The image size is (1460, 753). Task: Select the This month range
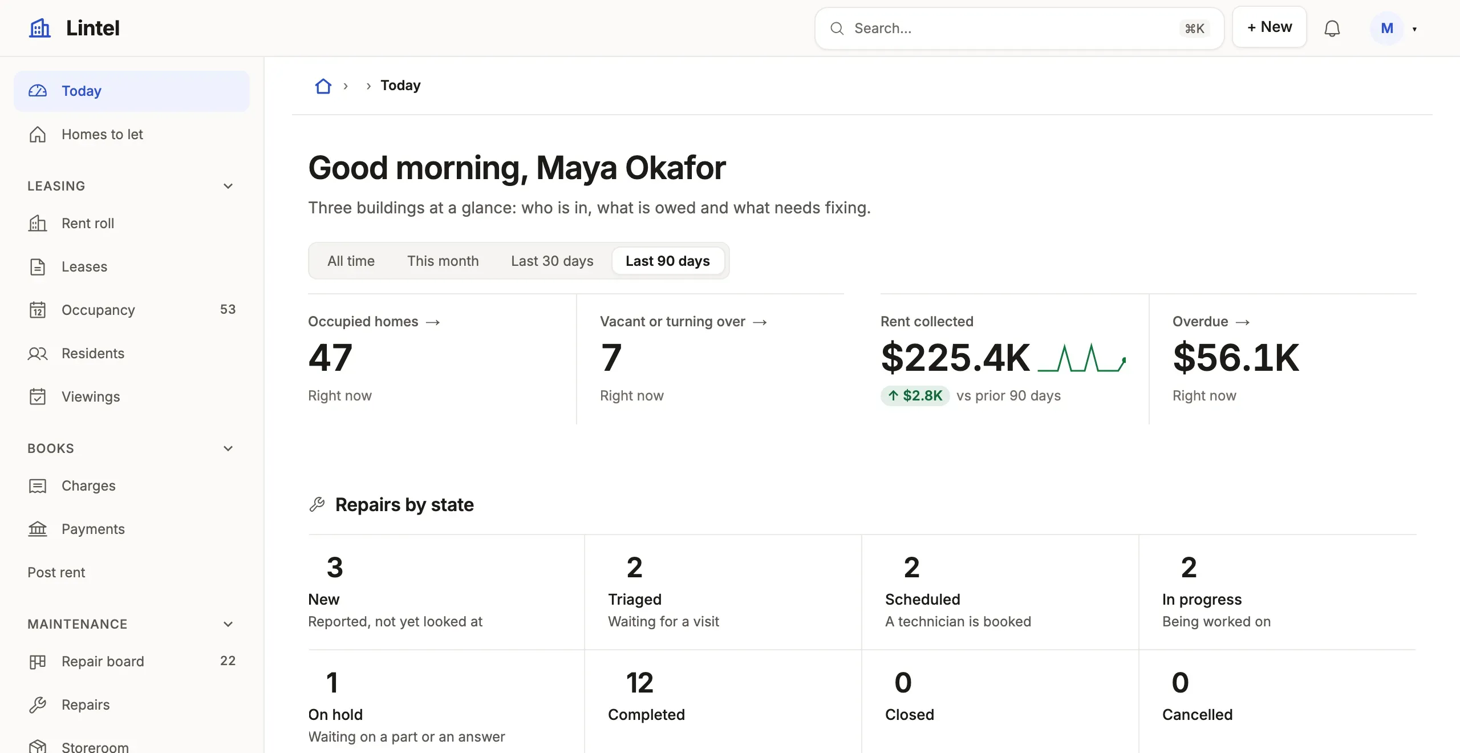tap(443, 261)
